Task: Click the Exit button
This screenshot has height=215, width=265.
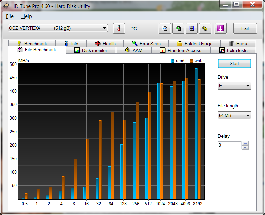Action: point(245,28)
